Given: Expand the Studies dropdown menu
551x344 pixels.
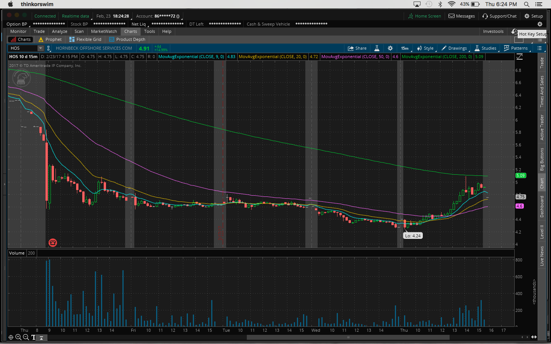Looking at the screenshot, I should [486, 48].
